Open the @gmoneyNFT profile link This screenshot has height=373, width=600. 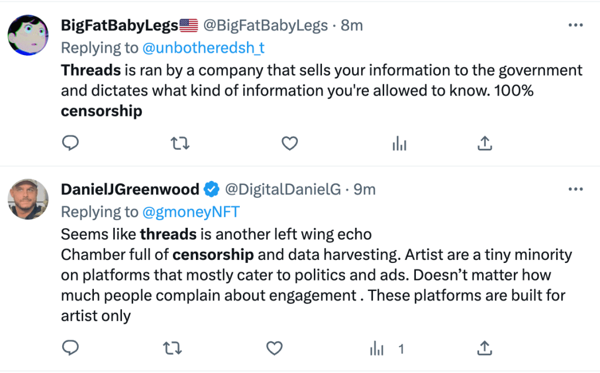point(189,211)
